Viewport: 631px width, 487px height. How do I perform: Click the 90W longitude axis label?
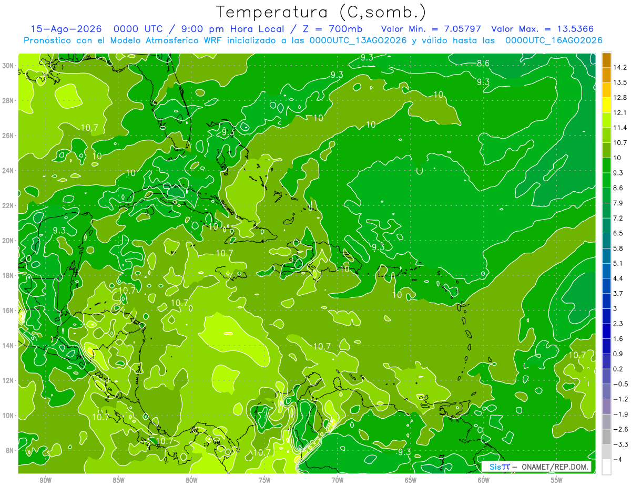click(x=46, y=480)
